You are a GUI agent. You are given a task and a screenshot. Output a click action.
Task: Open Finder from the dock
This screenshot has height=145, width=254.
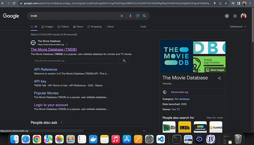click(15, 139)
